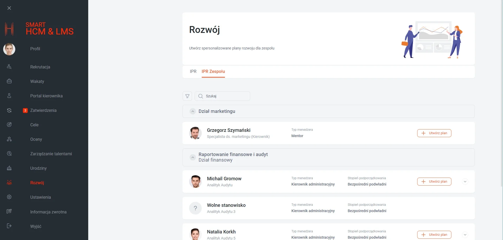This screenshot has height=240, width=503.
Task: Close the sidebar with X button
Action: tap(9, 8)
